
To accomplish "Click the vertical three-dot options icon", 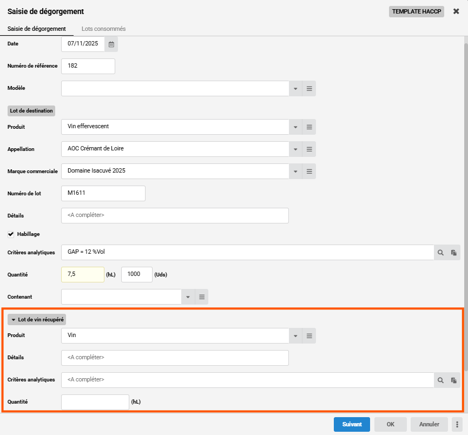I will click(458, 425).
